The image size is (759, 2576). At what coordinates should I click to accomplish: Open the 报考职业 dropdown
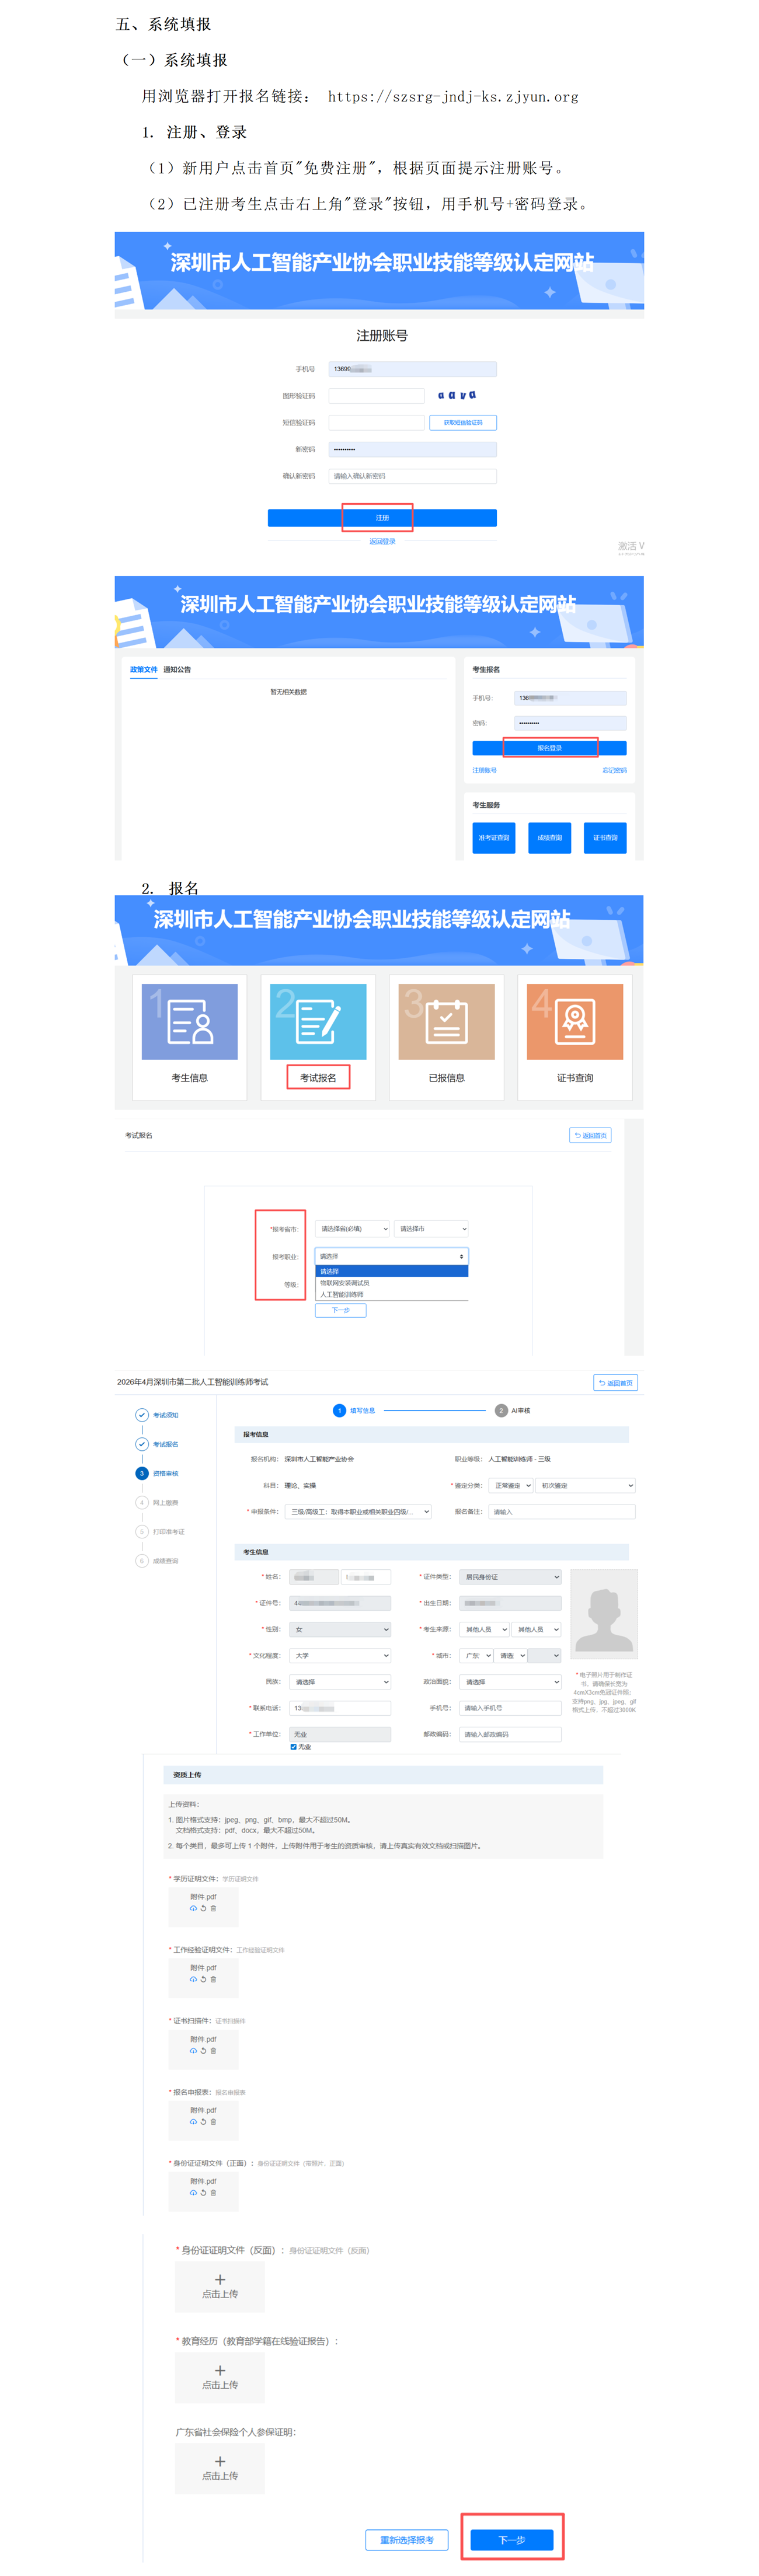point(391,1256)
